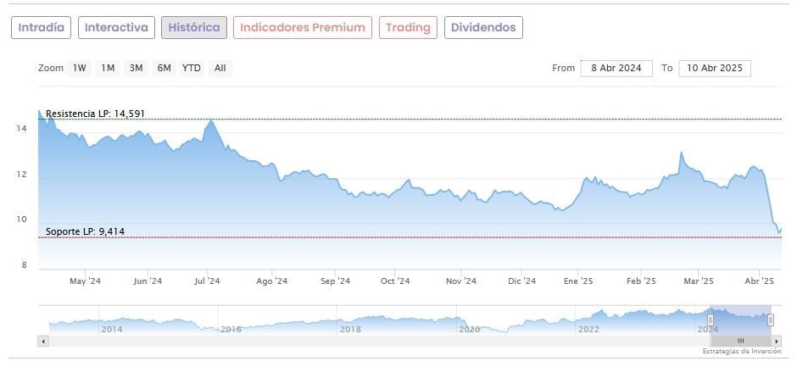Viewport: 797px width, 367px height.
Task: Click the navigator scrollbar right arrow
Action: pos(777,341)
